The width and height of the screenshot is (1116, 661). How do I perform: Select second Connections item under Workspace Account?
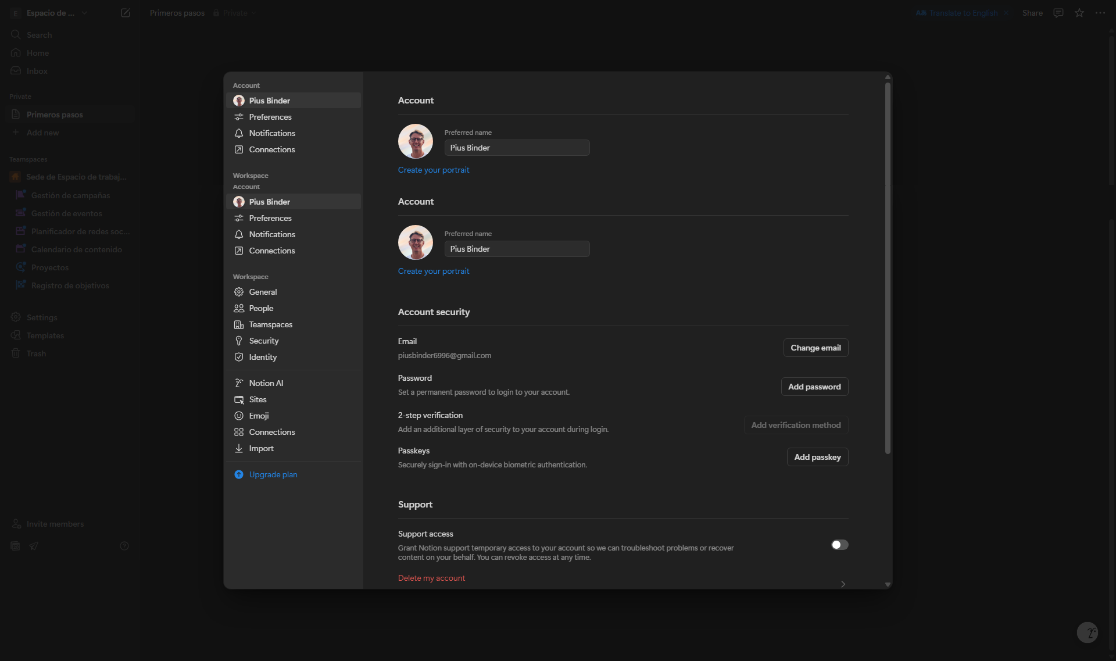(x=294, y=251)
